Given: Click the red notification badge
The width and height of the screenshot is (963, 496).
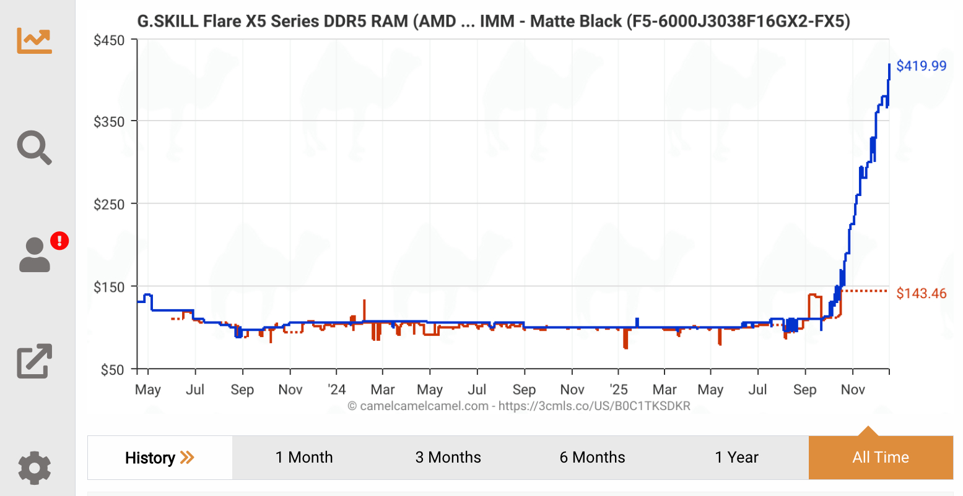Looking at the screenshot, I should click(59, 241).
